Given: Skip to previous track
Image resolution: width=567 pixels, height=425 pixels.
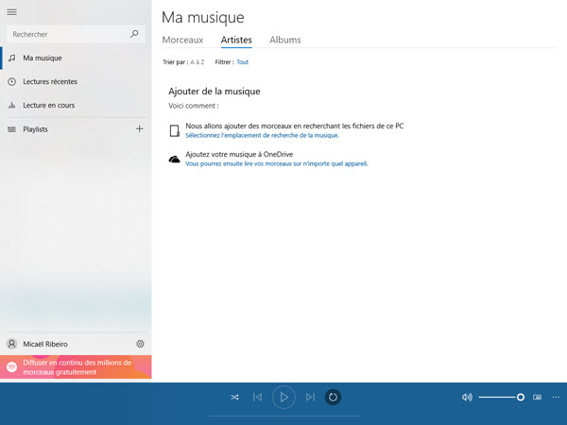Looking at the screenshot, I should (257, 398).
